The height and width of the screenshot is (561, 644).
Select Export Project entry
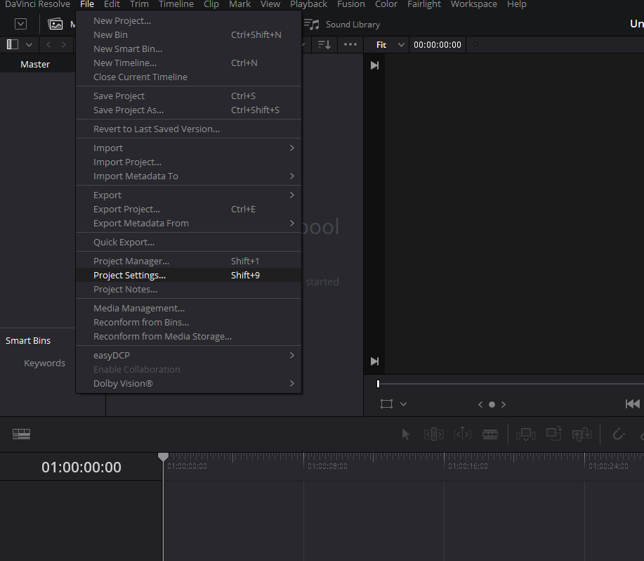pyautogui.click(x=188, y=209)
